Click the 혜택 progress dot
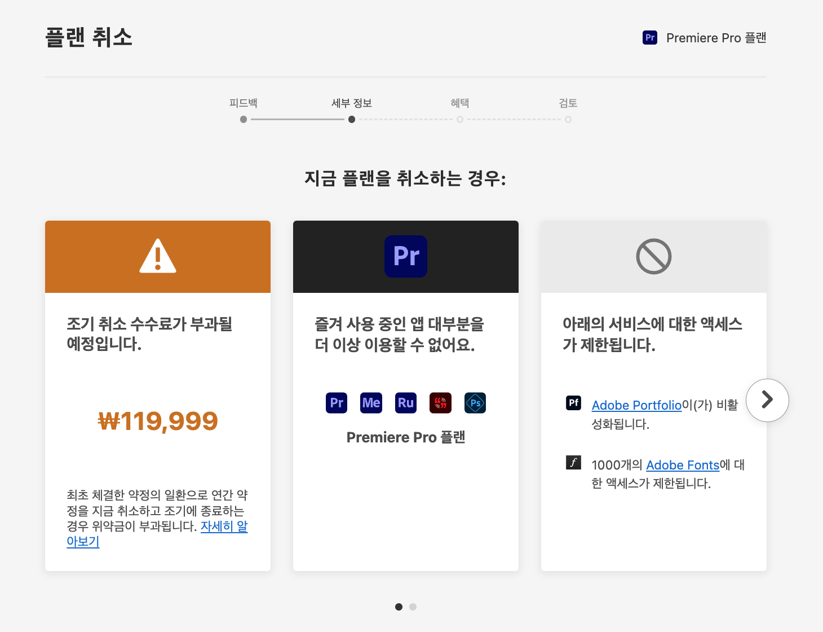This screenshot has height=632, width=823. tap(460, 120)
